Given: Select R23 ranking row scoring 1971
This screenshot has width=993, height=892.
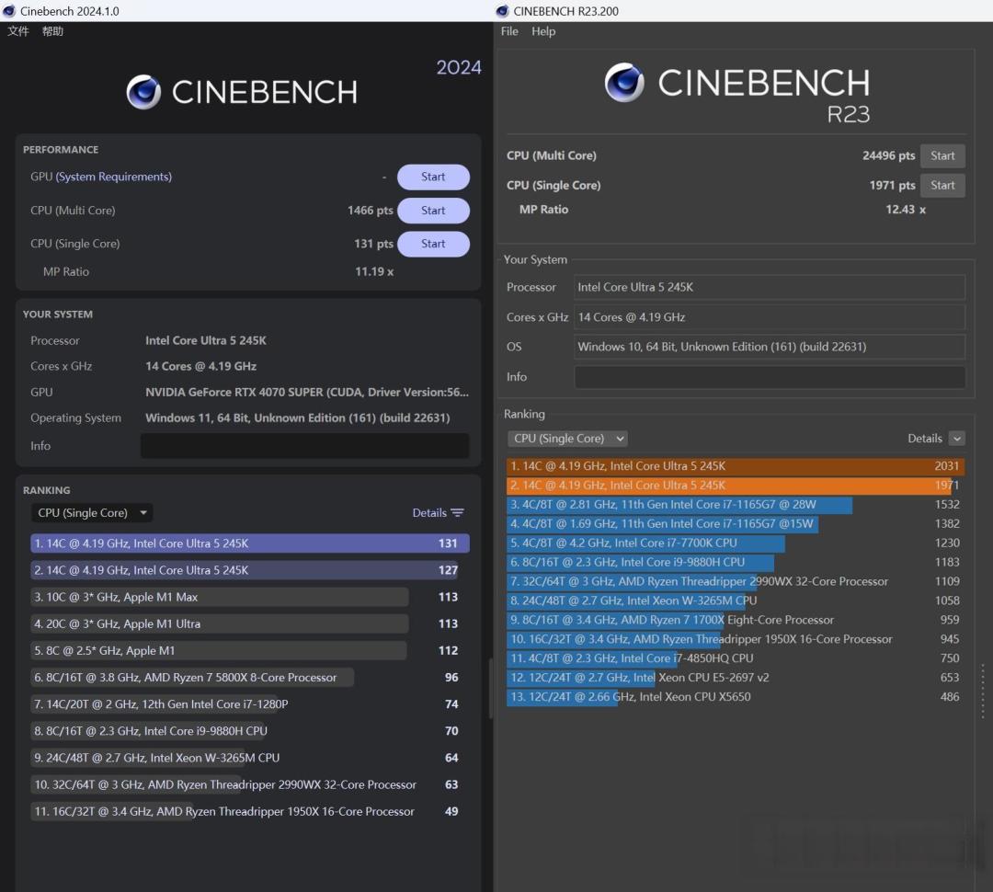Looking at the screenshot, I should coord(736,486).
